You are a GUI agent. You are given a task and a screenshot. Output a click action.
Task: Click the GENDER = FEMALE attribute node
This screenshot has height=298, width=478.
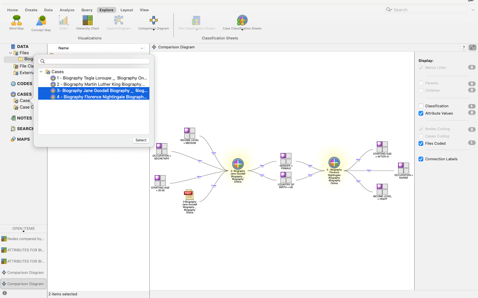286,161
